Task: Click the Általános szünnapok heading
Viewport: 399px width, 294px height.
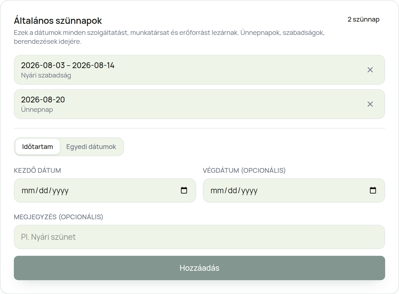Action: coord(58,21)
